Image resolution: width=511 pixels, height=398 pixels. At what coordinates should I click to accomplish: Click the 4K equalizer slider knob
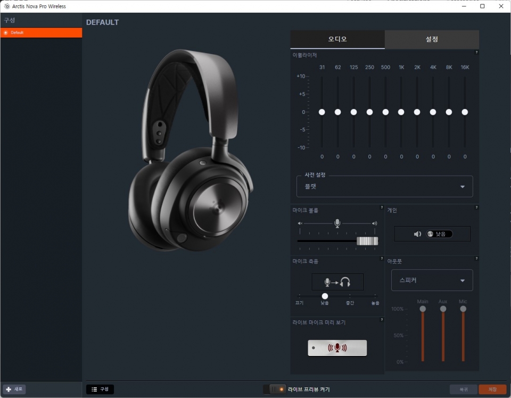433,112
